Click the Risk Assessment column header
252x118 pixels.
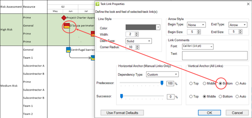(11, 7)
